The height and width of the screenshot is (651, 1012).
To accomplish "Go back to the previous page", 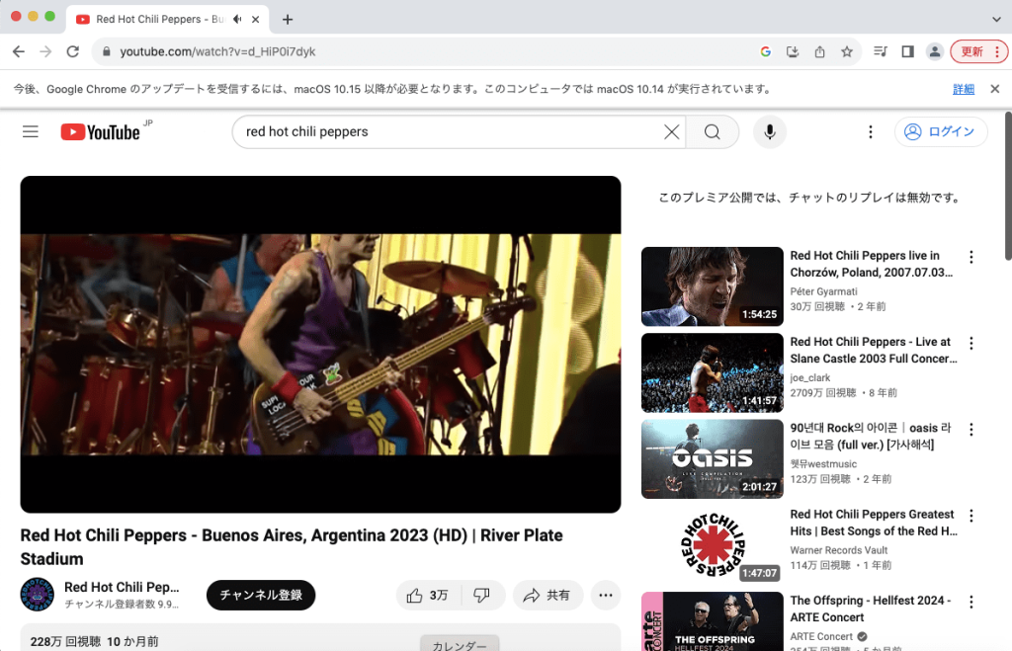I will [19, 51].
